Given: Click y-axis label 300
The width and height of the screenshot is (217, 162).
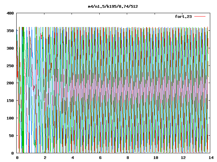Looking at the screenshot, I should (10, 48).
